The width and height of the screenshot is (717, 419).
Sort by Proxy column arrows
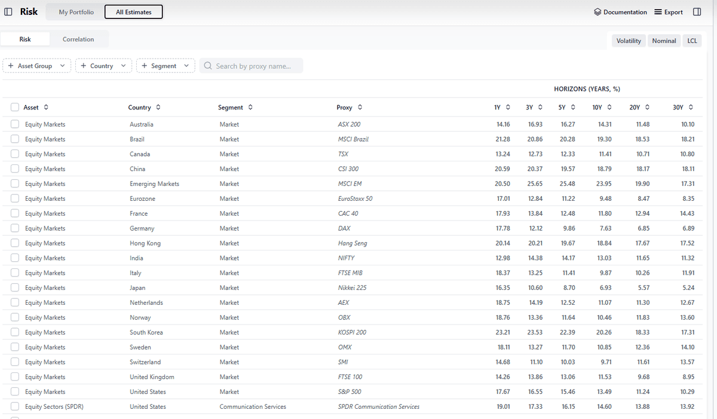(x=360, y=108)
